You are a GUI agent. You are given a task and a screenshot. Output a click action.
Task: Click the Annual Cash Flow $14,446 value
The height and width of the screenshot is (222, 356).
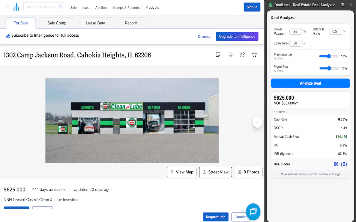click(x=341, y=137)
